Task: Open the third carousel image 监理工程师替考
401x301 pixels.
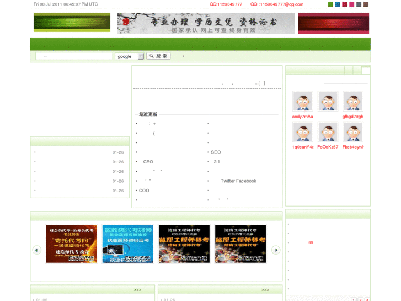Action: click(184, 244)
